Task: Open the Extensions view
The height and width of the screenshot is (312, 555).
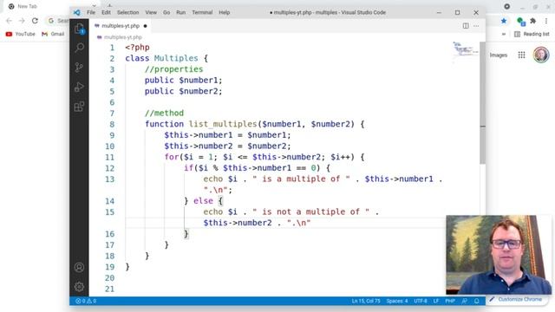Action: click(x=79, y=107)
